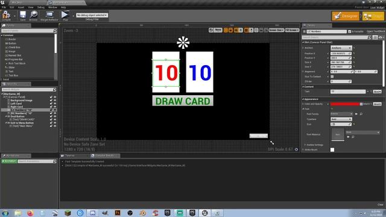Image resolution: width=386 pixels, height=217 pixels.
Task: Open the Typeface Bold dropdown
Action: pos(341,119)
